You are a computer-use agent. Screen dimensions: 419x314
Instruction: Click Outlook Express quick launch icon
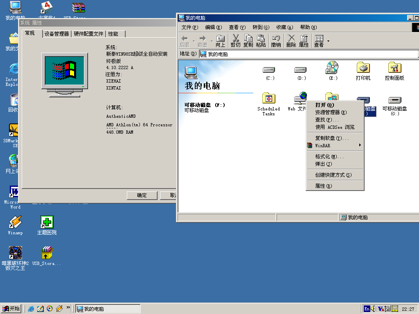41,309
